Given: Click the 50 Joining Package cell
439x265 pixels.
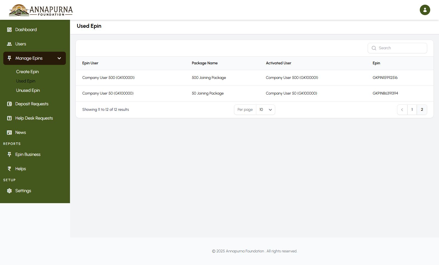Looking at the screenshot, I should (x=208, y=93).
